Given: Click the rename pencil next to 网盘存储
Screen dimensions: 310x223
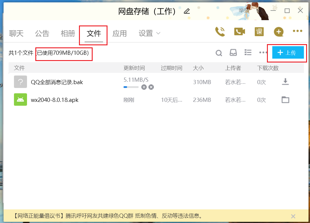Looking at the screenshot, I should (186, 11).
